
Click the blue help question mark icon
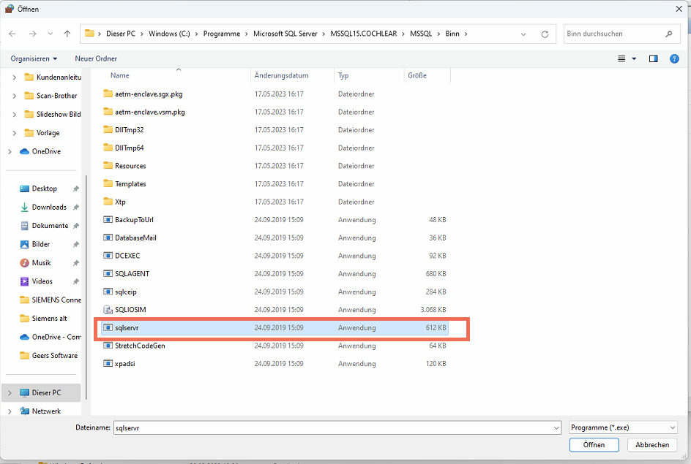tap(674, 58)
